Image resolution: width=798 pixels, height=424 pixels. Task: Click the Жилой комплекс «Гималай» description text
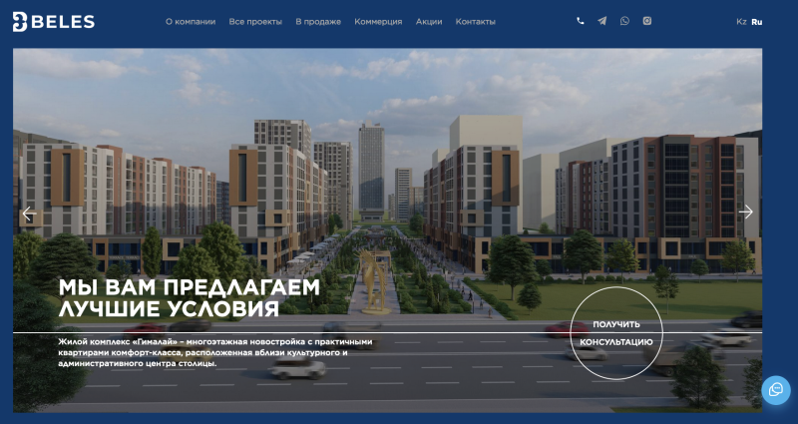tap(215, 353)
